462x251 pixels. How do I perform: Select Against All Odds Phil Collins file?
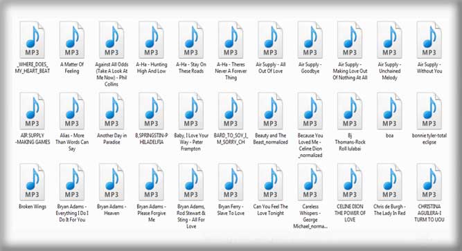pos(112,40)
